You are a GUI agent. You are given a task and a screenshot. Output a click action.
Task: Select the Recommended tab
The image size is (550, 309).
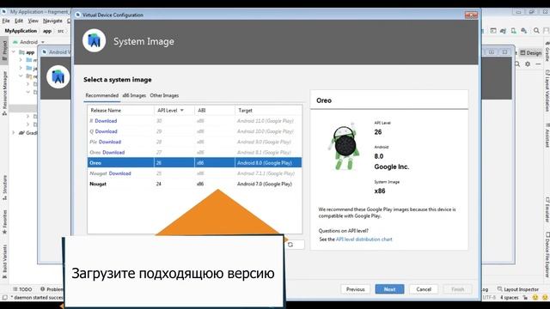(x=102, y=95)
